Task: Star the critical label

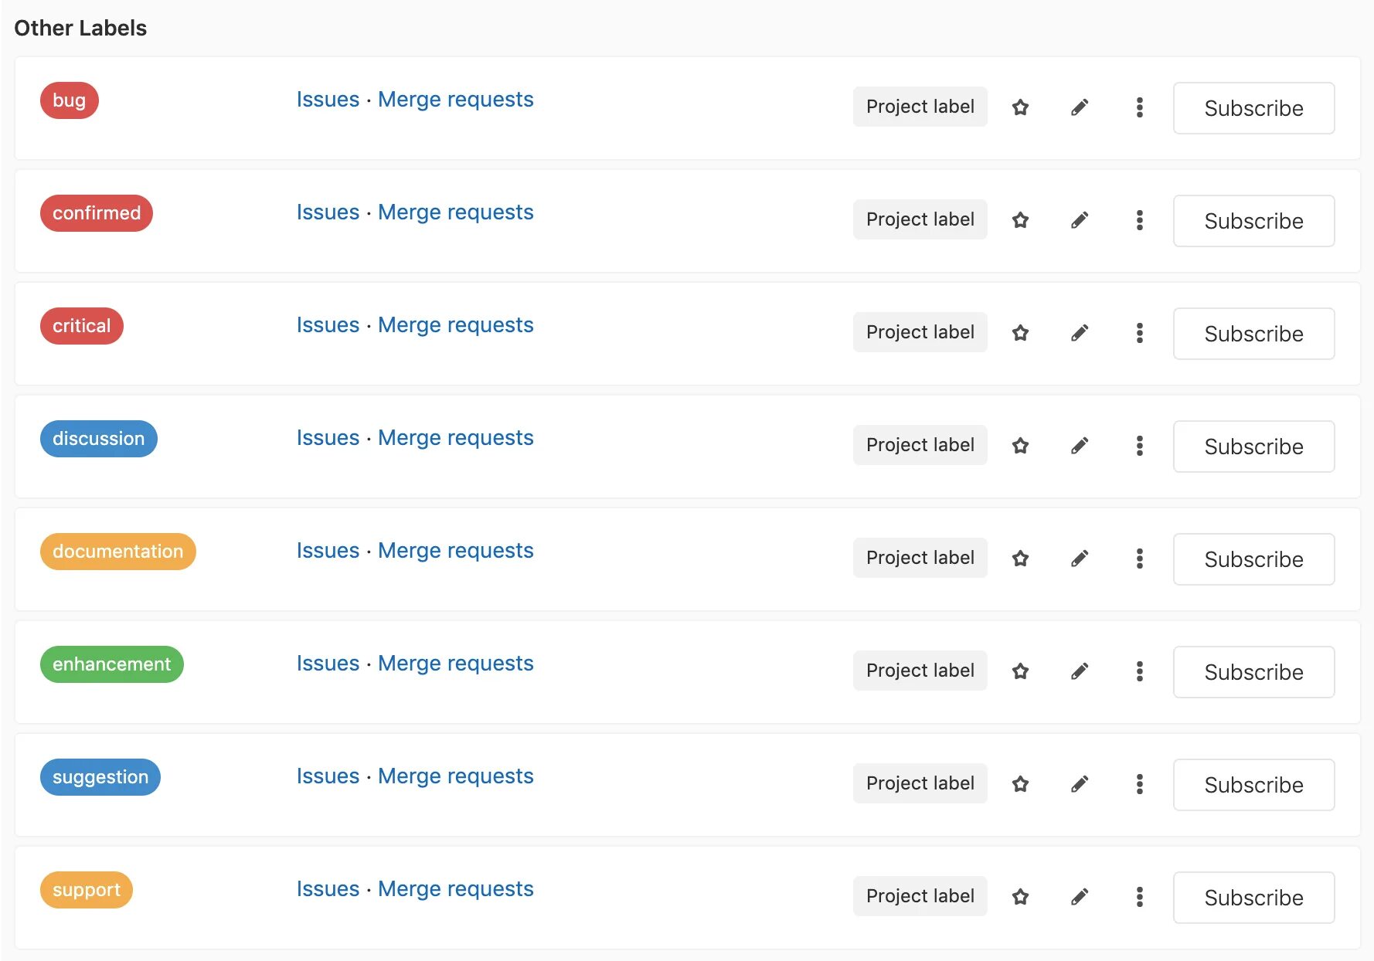Action: (1020, 333)
